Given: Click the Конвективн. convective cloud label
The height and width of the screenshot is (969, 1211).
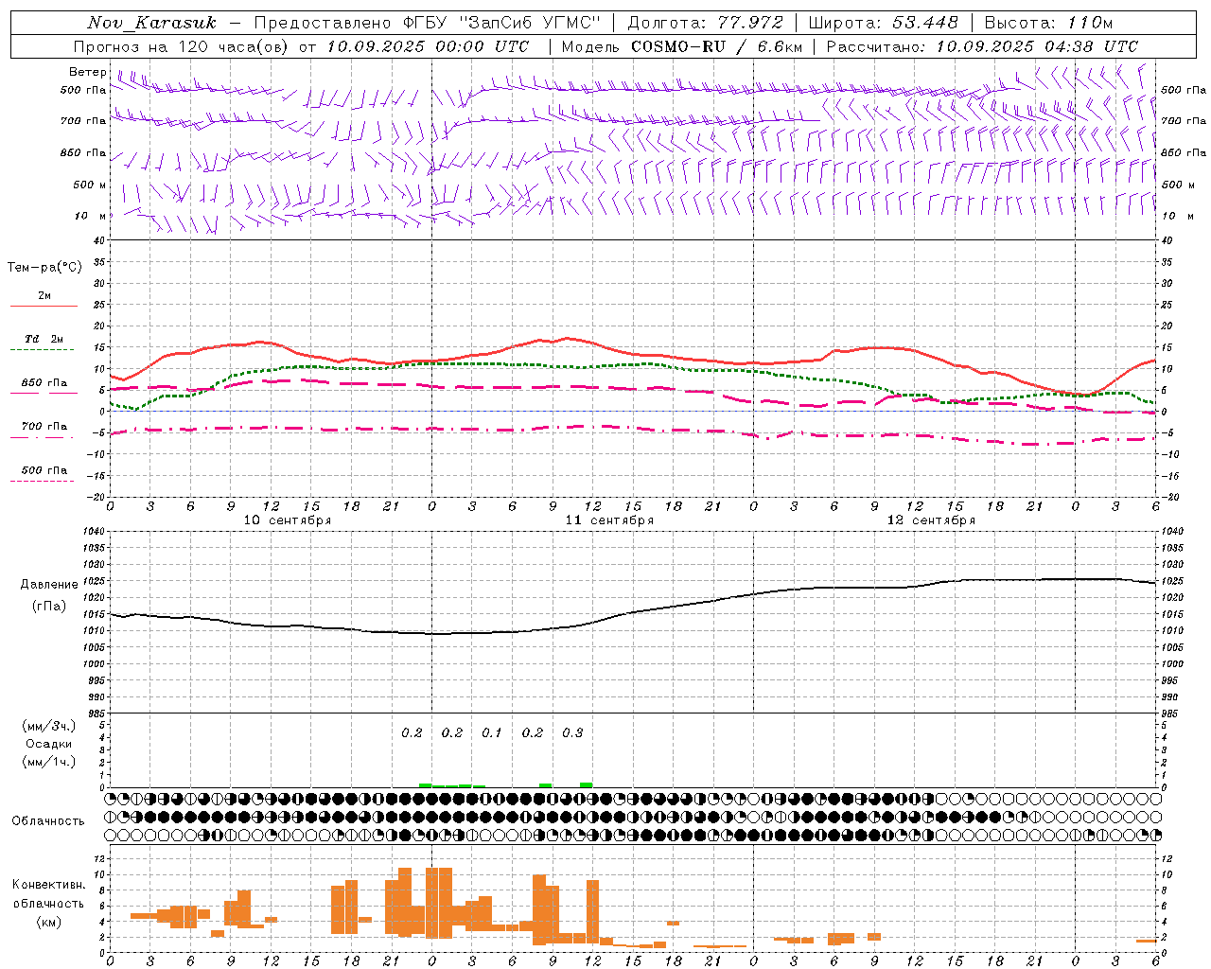Looking at the screenshot, I should [49, 885].
